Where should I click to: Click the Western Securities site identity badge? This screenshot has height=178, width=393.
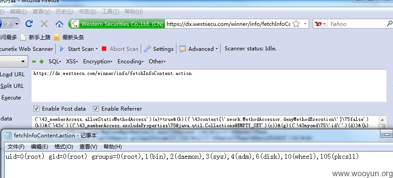(x=117, y=24)
